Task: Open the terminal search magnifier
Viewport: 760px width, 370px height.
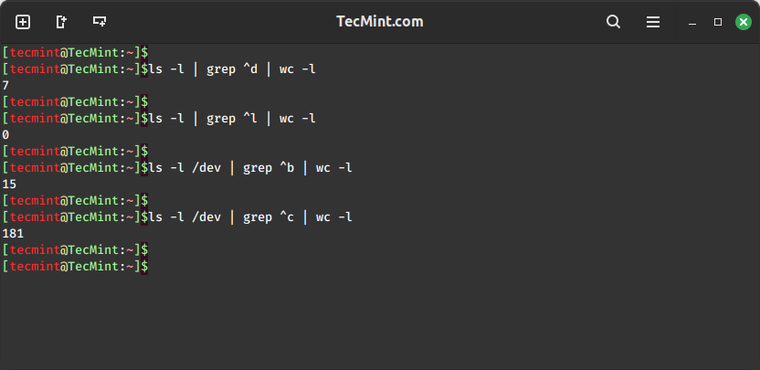Action: tap(613, 22)
